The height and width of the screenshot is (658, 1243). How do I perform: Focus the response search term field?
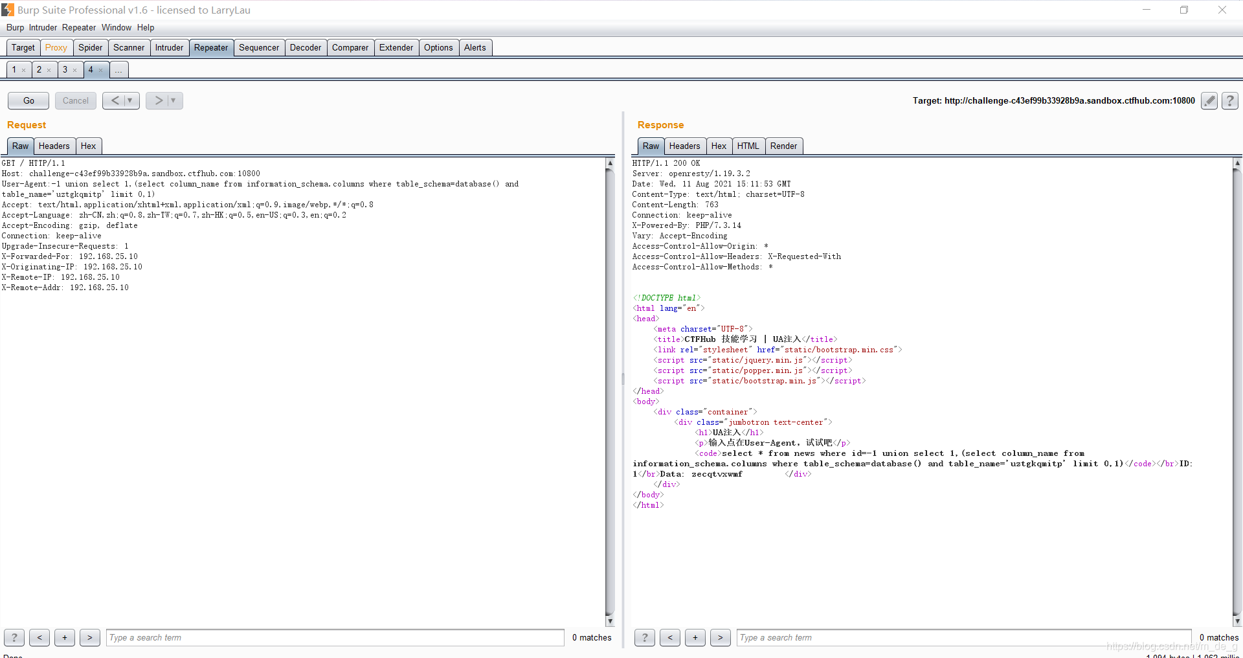pos(964,637)
